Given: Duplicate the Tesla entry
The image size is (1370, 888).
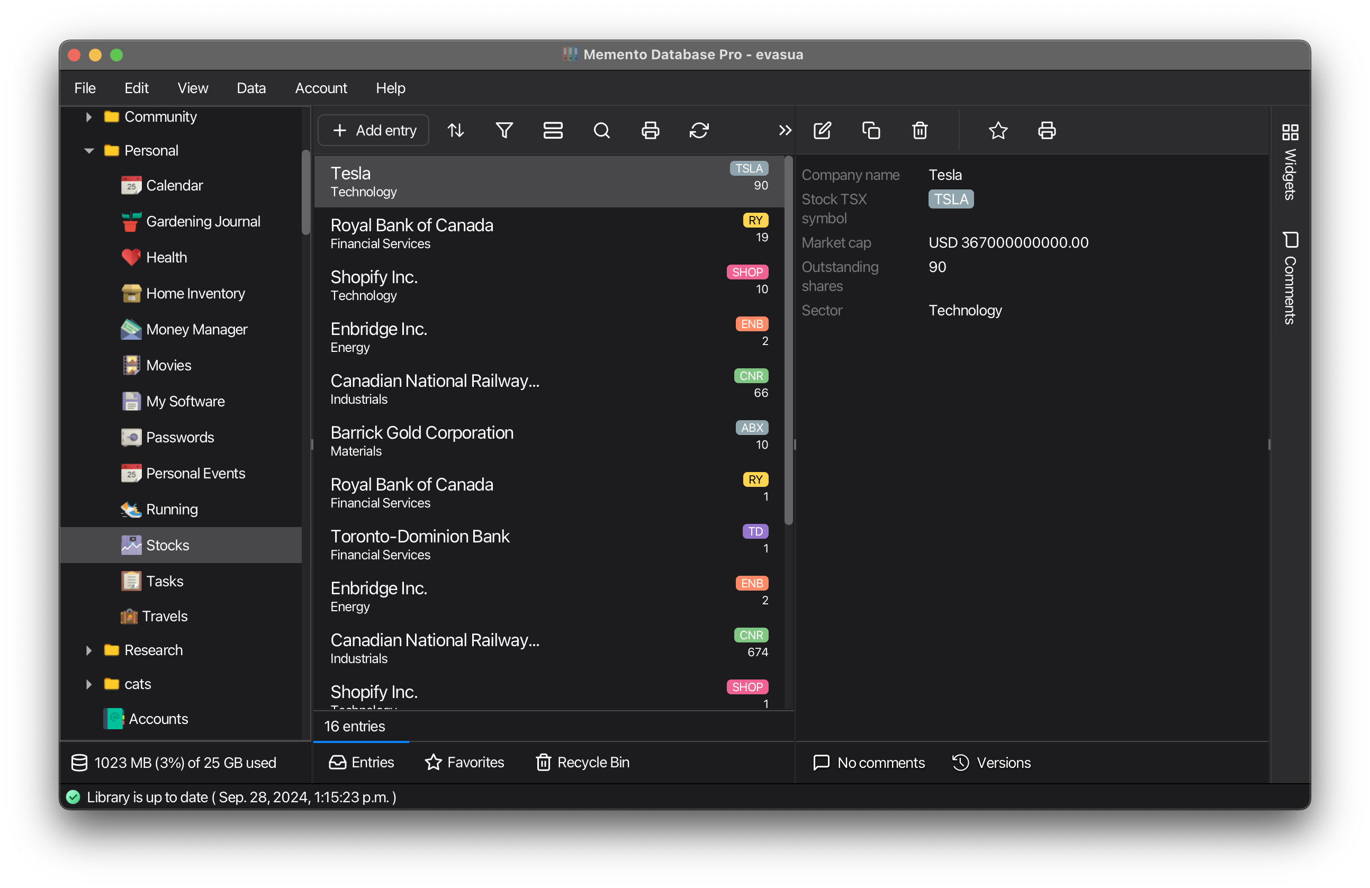Looking at the screenshot, I should (x=870, y=130).
